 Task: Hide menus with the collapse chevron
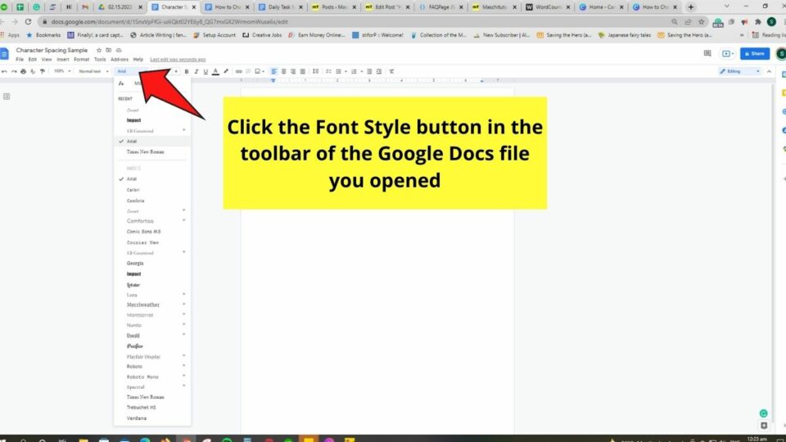769,72
